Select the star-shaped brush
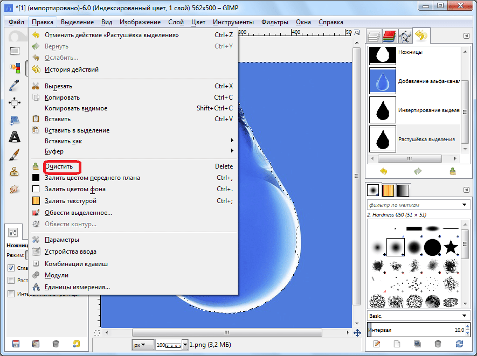The height and width of the screenshot is (356, 477). 451,247
